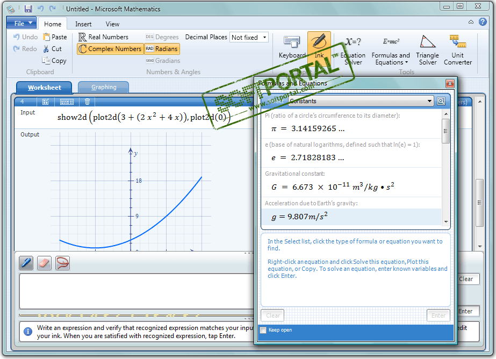Switch number mode to Real Numbers
This screenshot has height=359, width=496.
[x=103, y=37]
